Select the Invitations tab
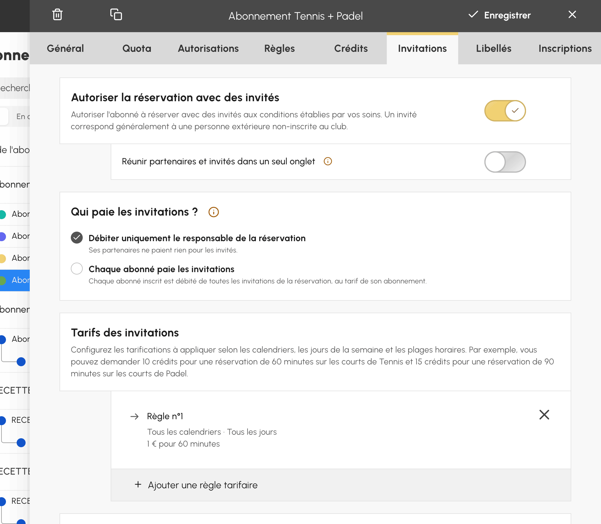 tap(422, 48)
